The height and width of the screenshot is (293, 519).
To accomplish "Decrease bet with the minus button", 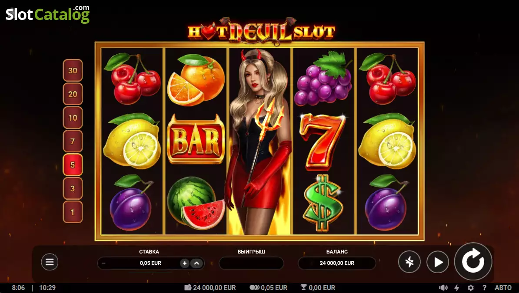I will click(x=104, y=263).
